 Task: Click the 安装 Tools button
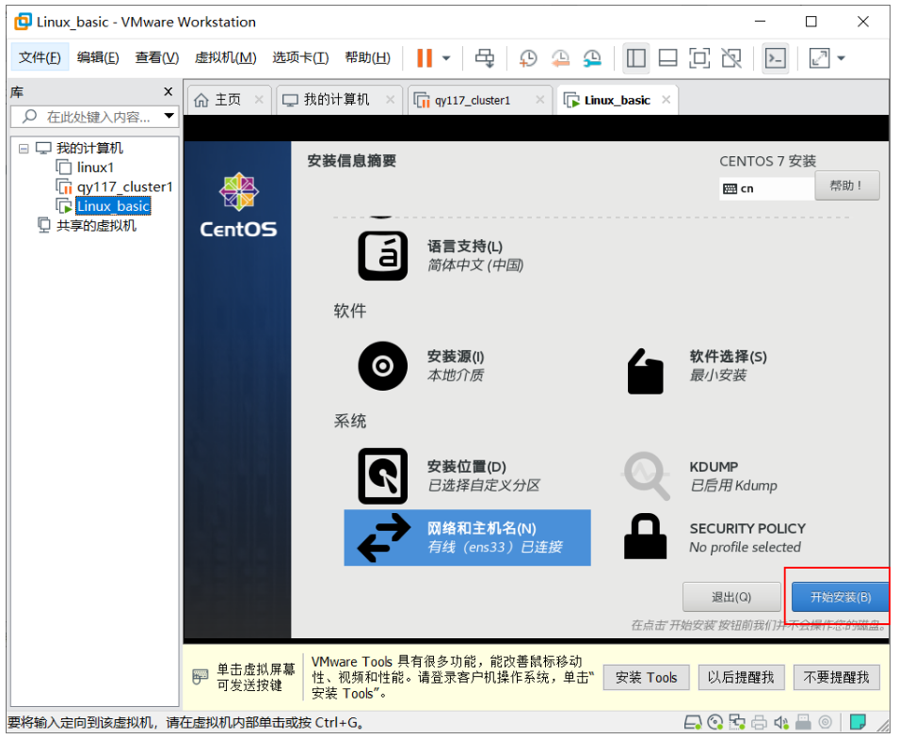(x=646, y=678)
